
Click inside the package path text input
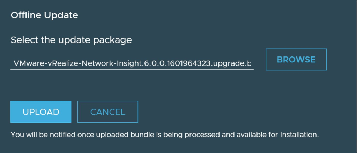(x=132, y=64)
